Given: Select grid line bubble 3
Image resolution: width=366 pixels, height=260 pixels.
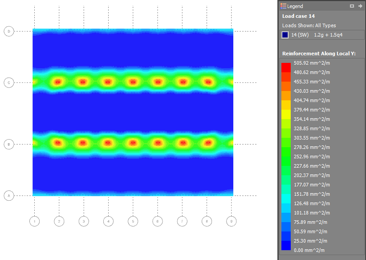Looking at the screenshot, I should point(84,221).
